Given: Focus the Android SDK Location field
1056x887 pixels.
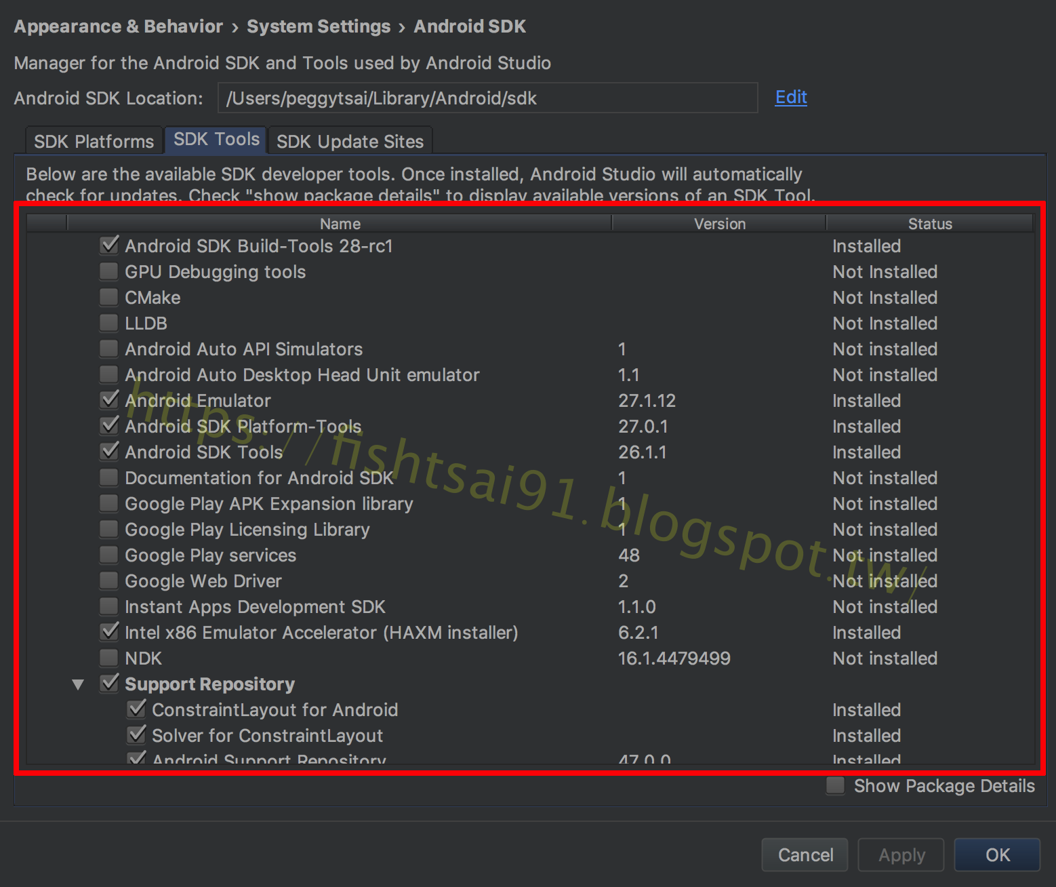Looking at the screenshot, I should click(487, 98).
